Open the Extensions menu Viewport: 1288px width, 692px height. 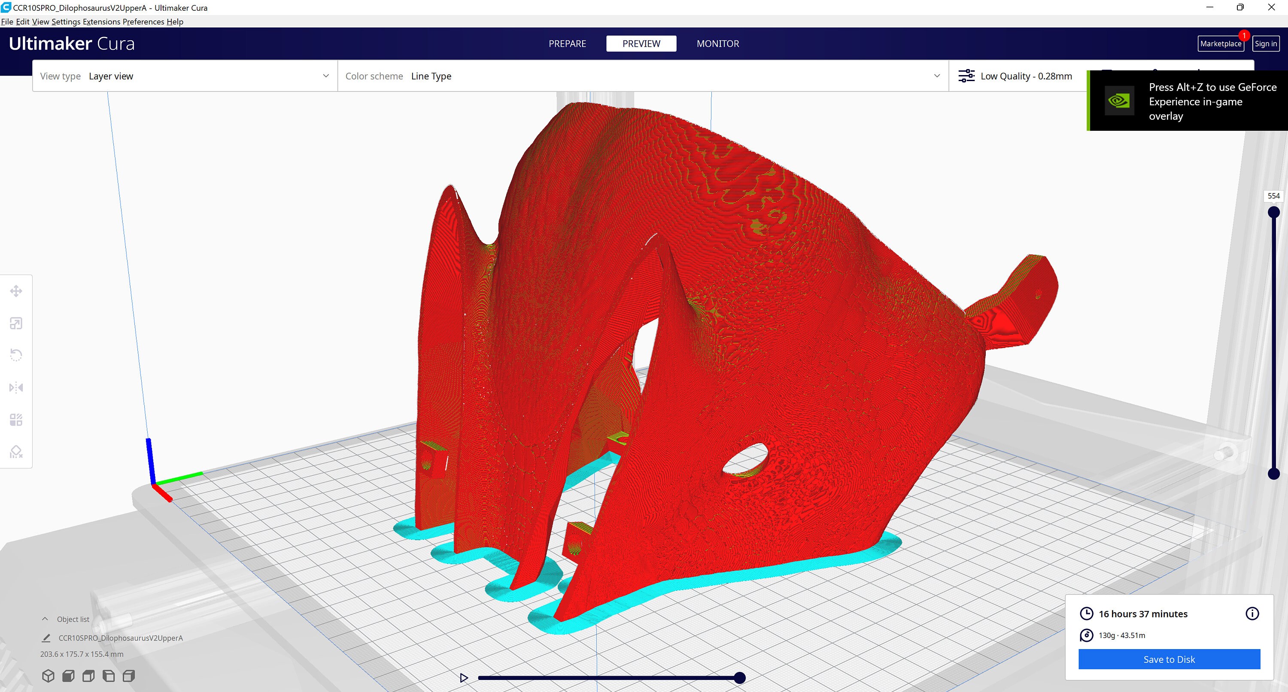[101, 21]
